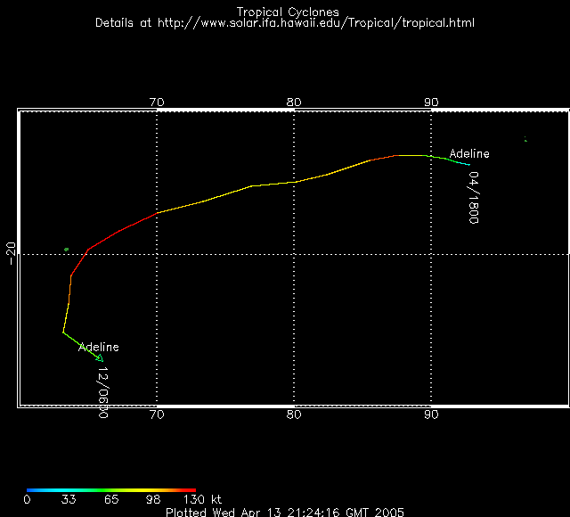Click the 33 value on the wind speed legend
Image resolution: width=570 pixels, height=517 pixels.
(x=69, y=500)
